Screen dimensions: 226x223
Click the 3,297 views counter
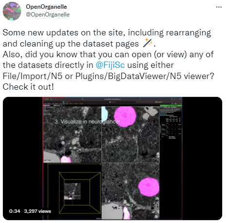(x=37, y=211)
